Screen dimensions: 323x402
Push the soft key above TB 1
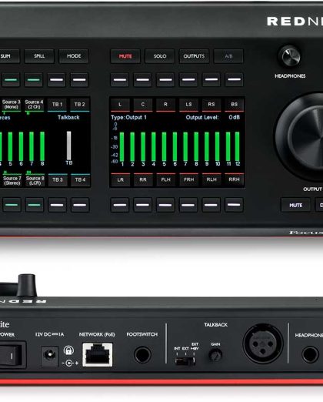coord(57,80)
